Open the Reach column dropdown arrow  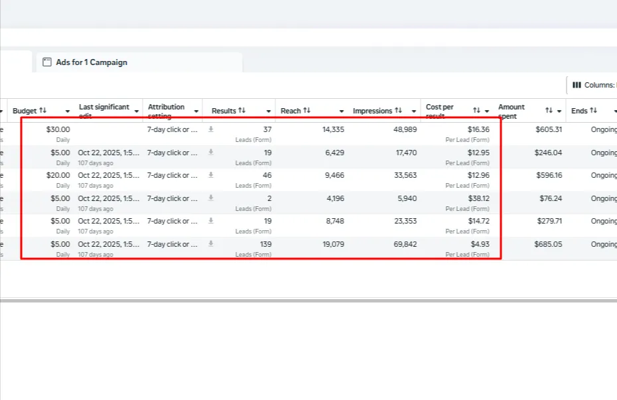(341, 111)
